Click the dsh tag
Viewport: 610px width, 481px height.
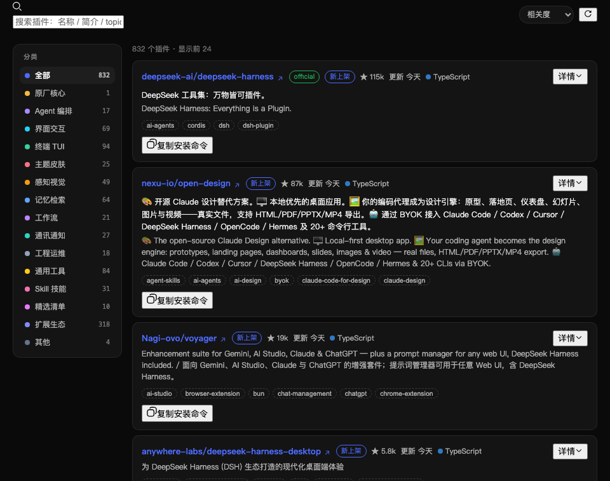pos(224,125)
